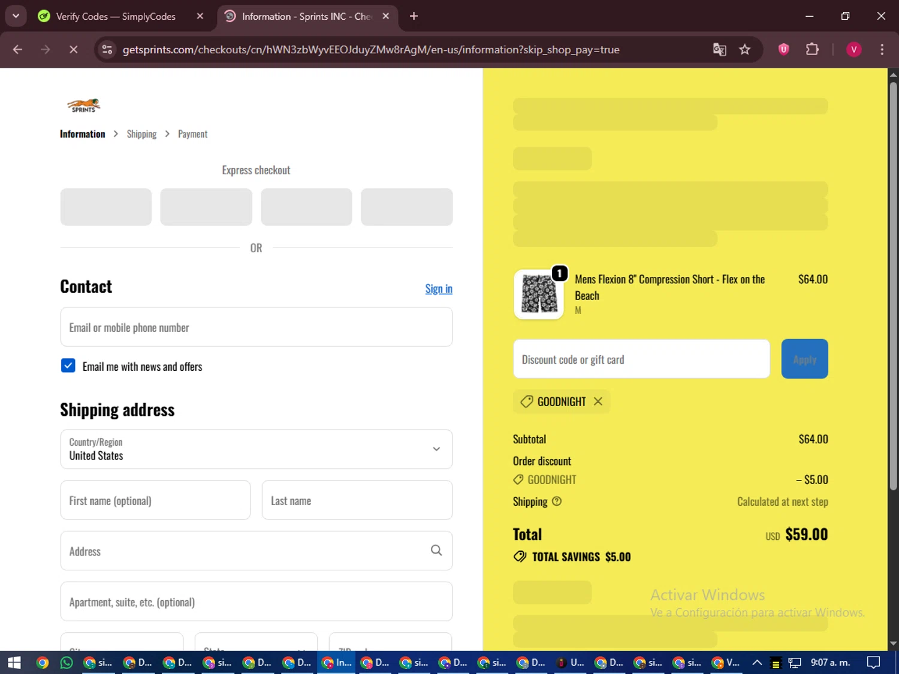The width and height of the screenshot is (899, 674).
Task: Open the 'In...' taskbar window
Action: click(337, 663)
